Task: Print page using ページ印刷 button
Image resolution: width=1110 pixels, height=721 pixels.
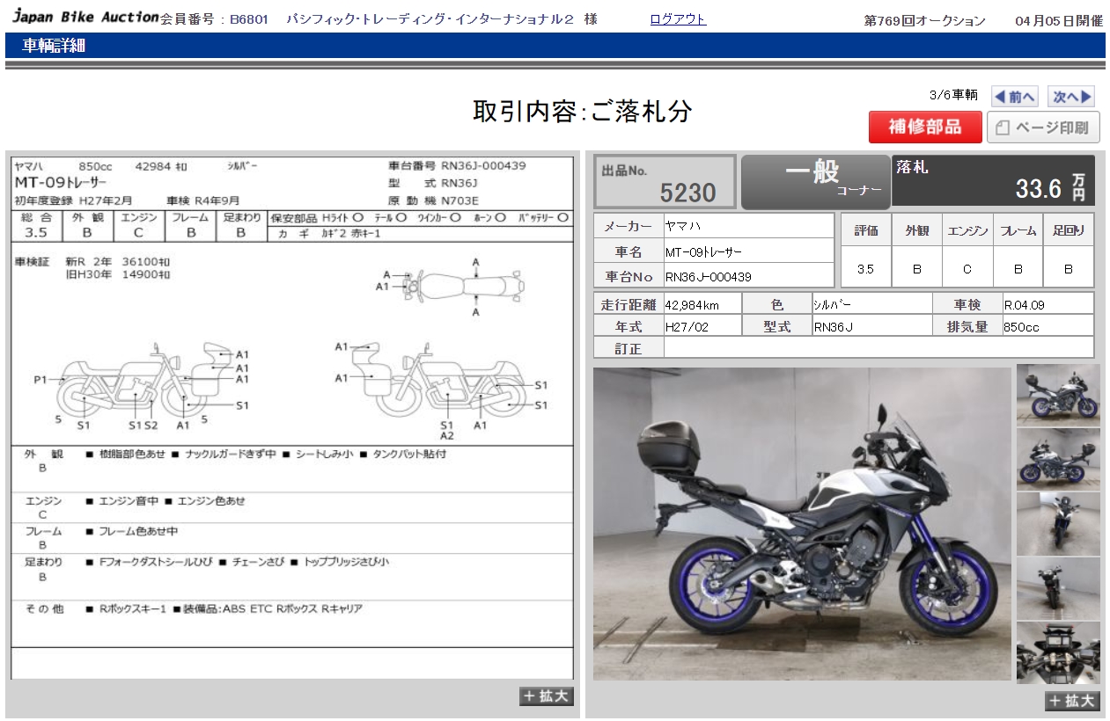Action: (x=1044, y=127)
